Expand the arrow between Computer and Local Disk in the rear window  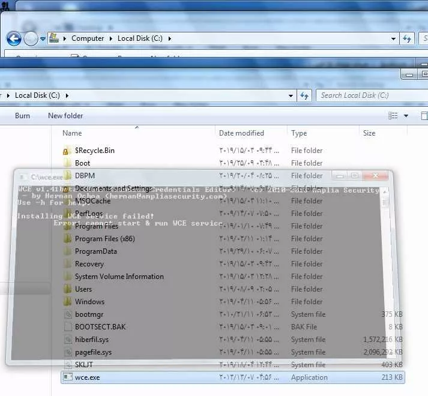tap(111, 39)
